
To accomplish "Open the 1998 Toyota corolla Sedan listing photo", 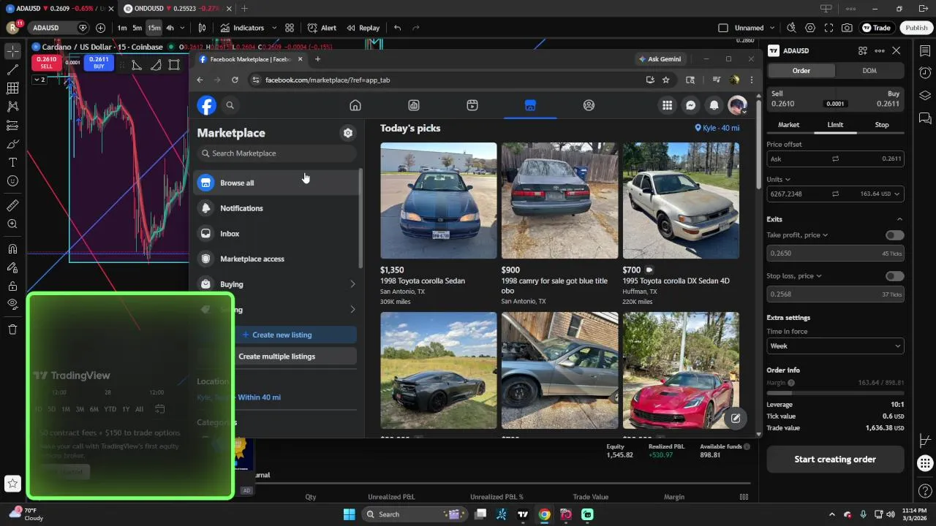I will click(x=439, y=200).
